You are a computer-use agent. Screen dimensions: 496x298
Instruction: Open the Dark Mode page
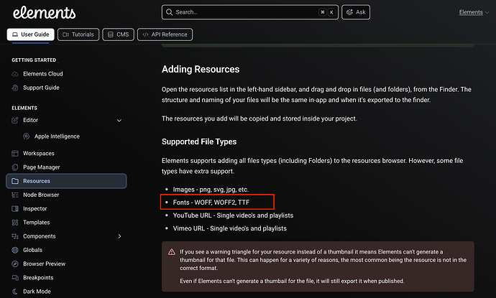coord(37,292)
